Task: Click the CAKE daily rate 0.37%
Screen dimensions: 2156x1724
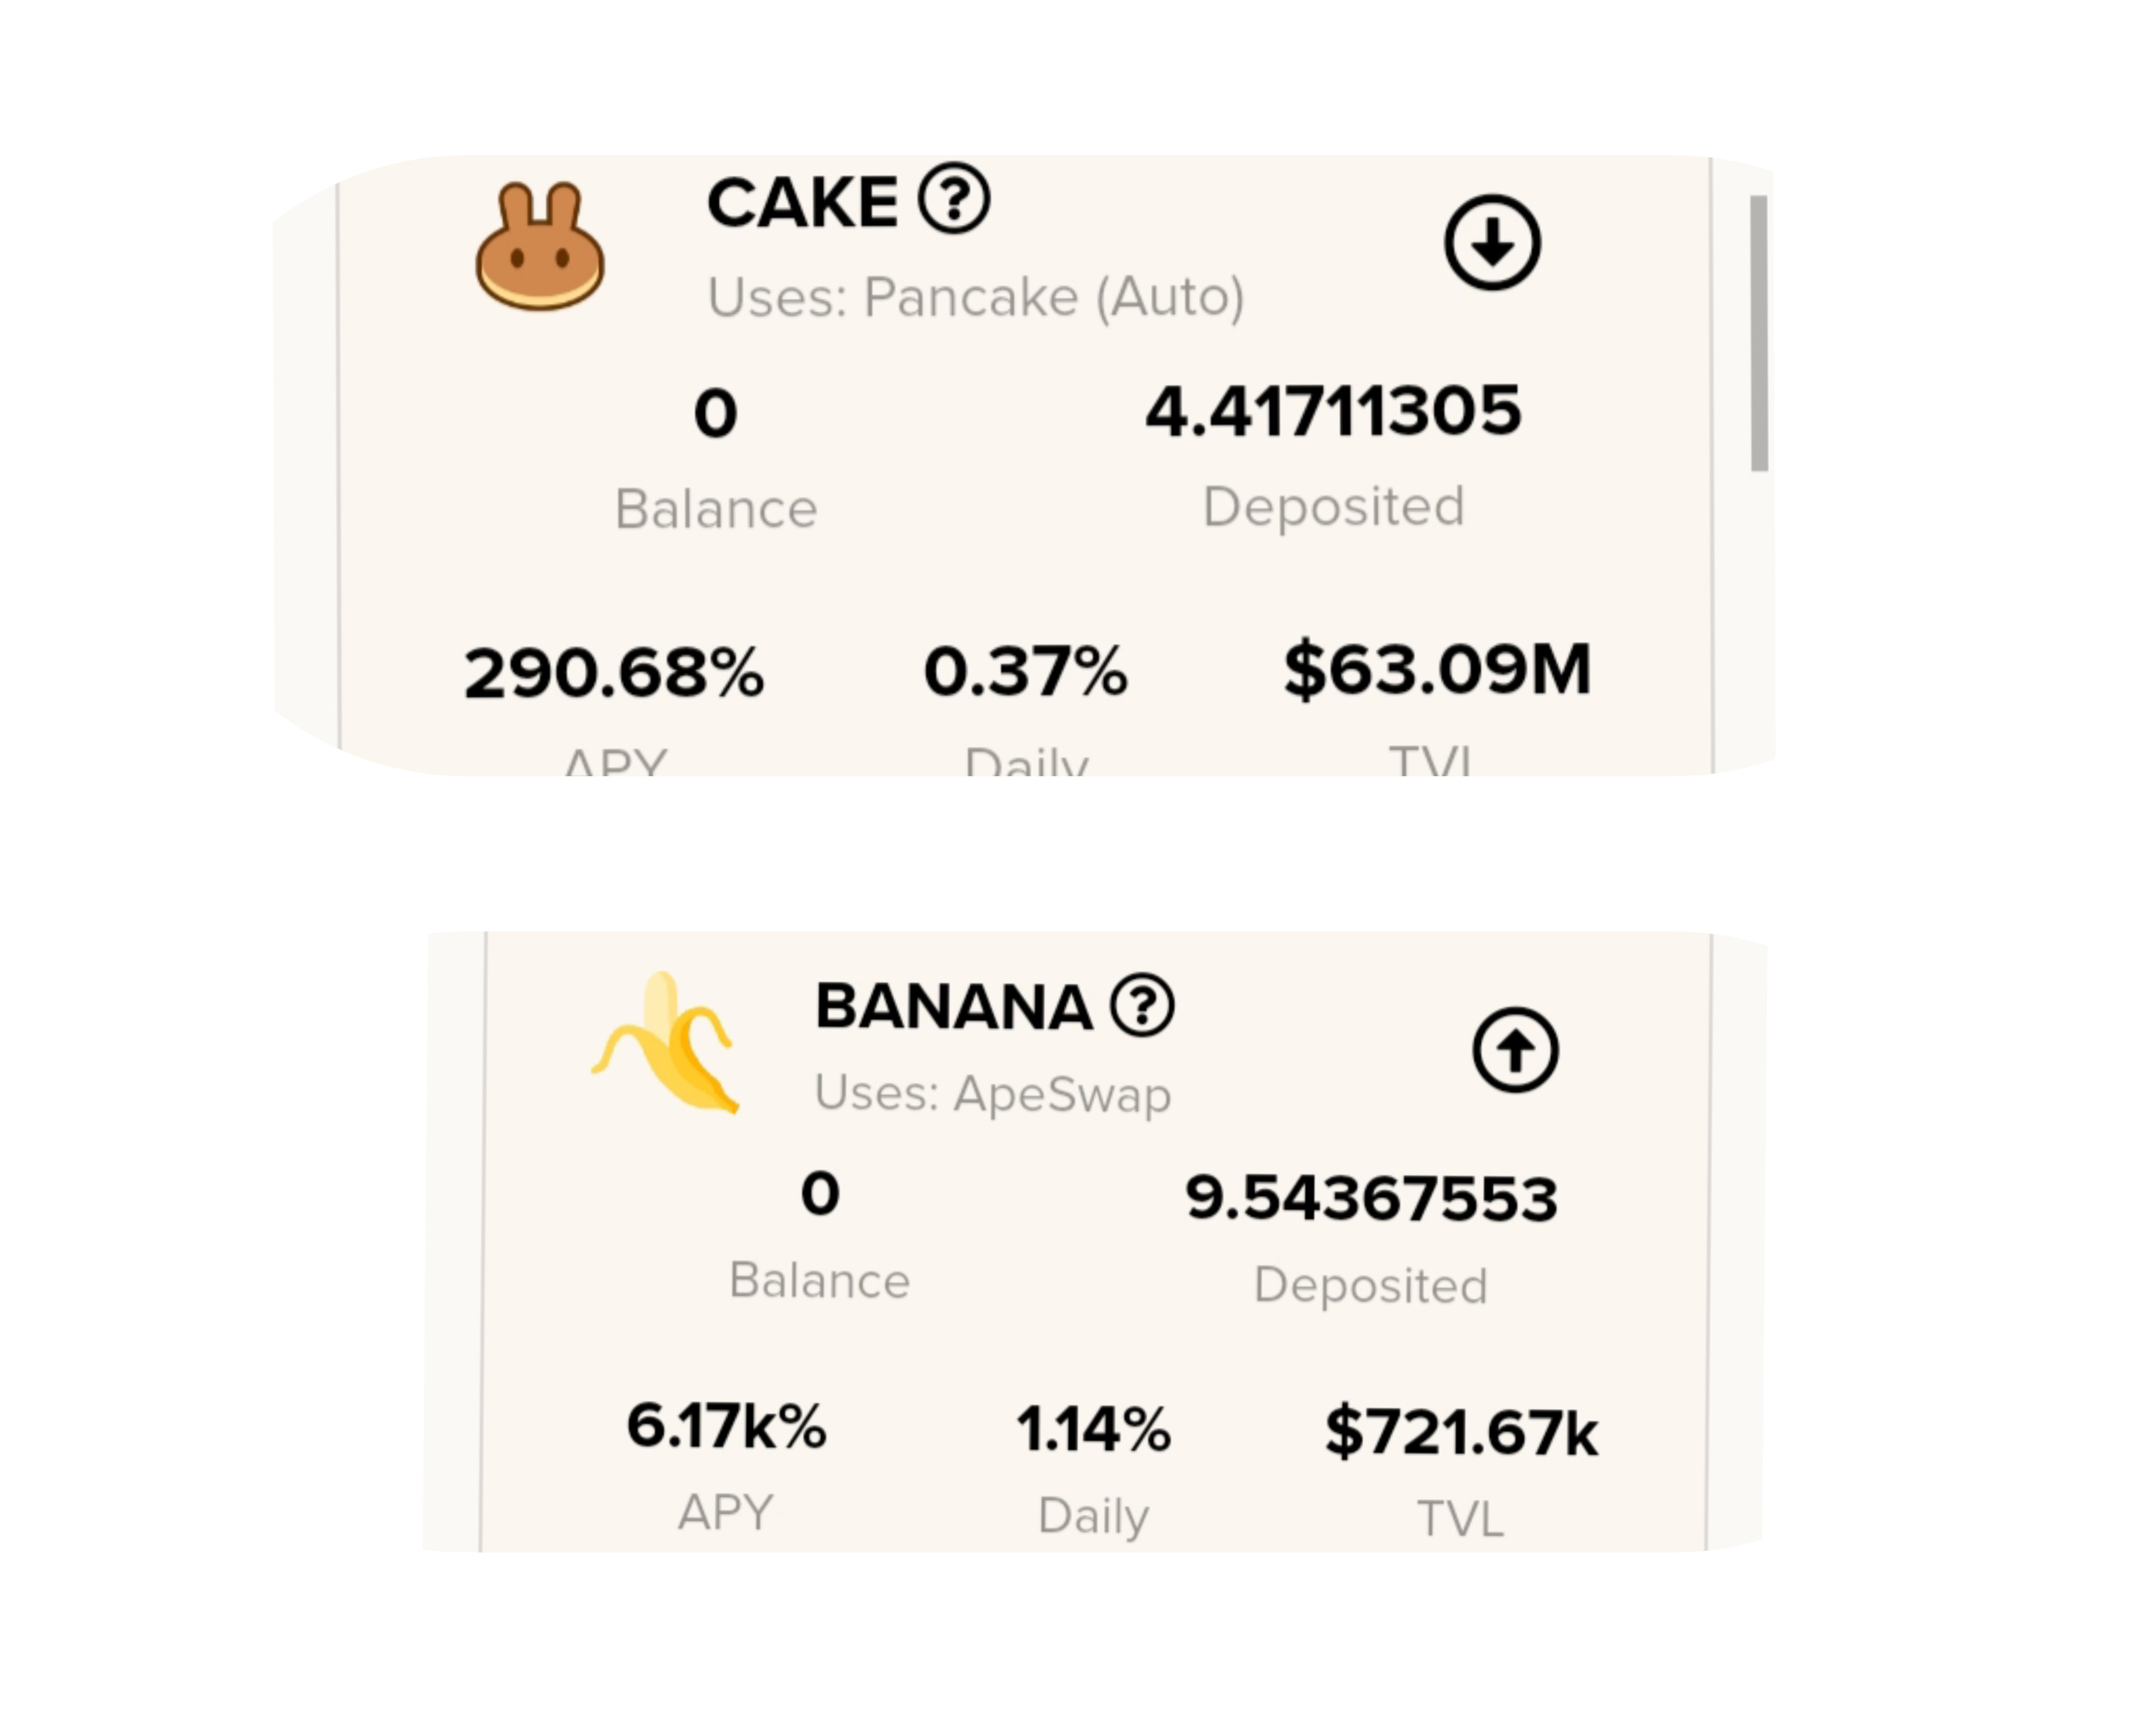Action: (1026, 671)
